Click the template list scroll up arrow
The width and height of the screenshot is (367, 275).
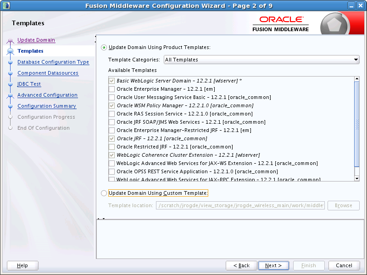coord(357,79)
